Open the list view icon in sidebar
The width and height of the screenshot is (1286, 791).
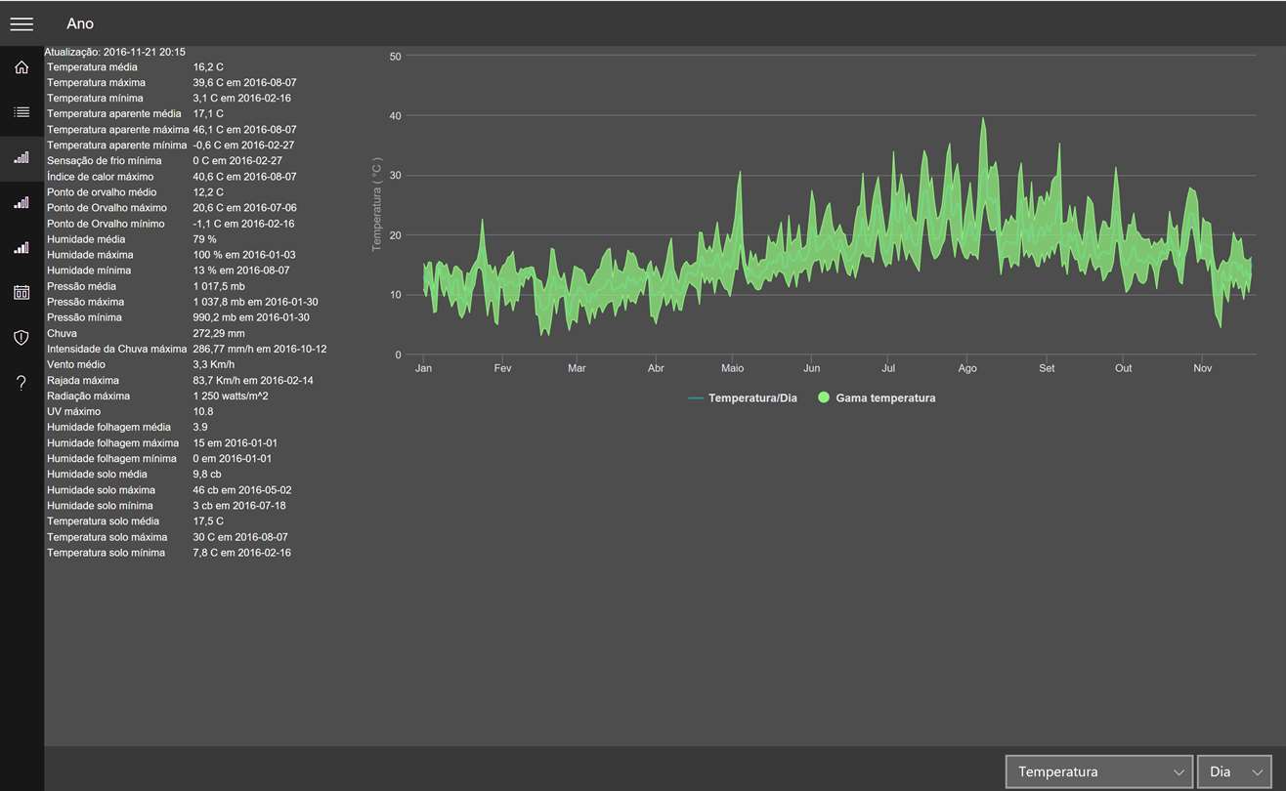pyautogui.click(x=21, y=112)
